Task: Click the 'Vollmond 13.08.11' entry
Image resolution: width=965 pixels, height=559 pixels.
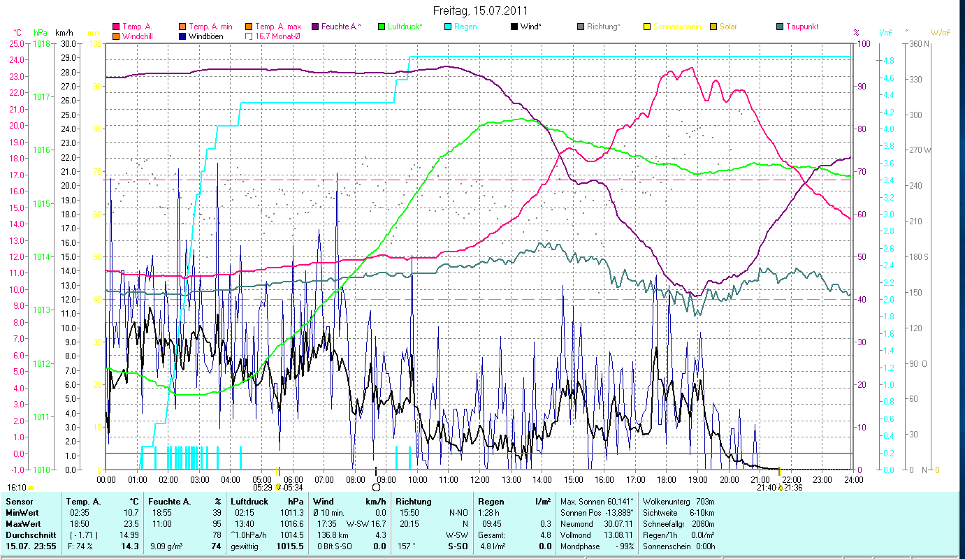Action: point(597,535)
